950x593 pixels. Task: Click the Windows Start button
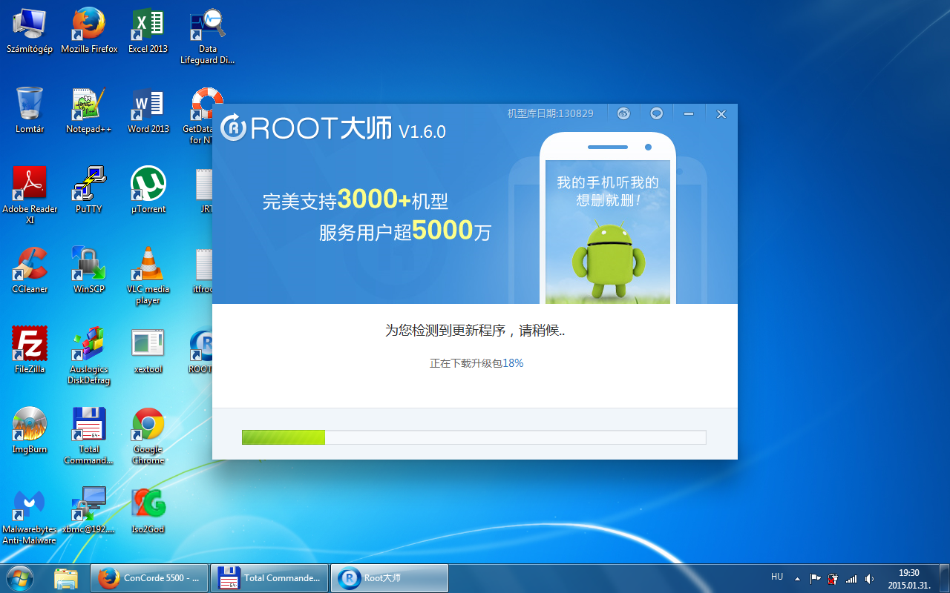pyautogui.click(x=20, y=577)
